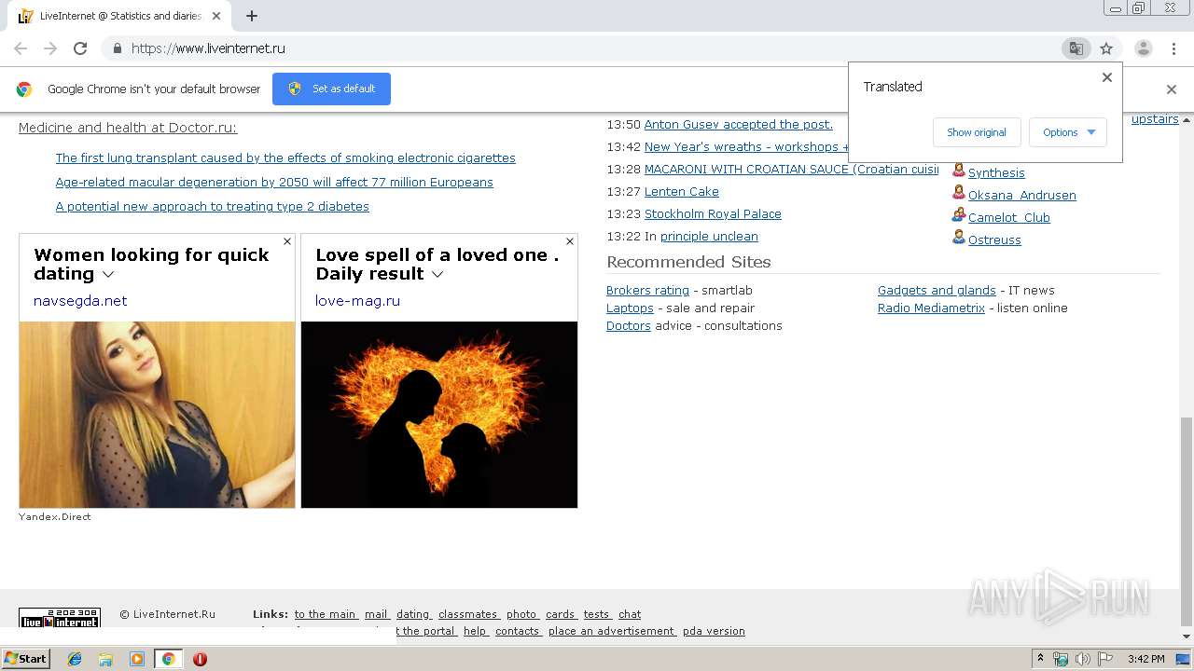Click the user icon next to Ostreuss
This screenshot has width=1194, height=671.
coord(958,239)
